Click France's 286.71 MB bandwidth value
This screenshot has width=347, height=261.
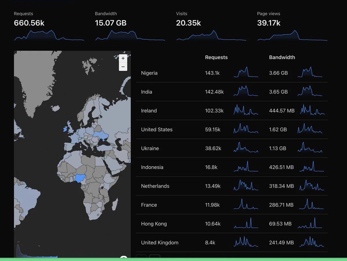coord(281,205)
